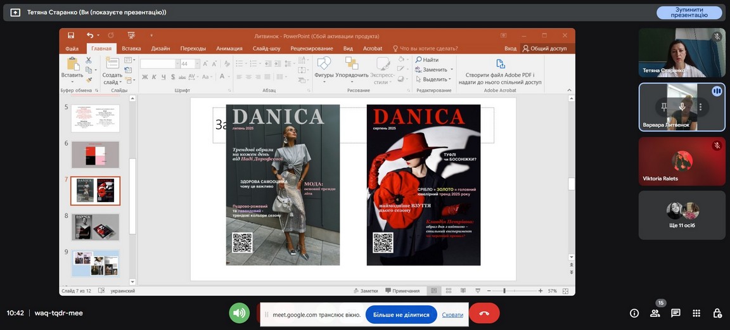Expand the undo history dropdown arrow

tap(98, 35)
